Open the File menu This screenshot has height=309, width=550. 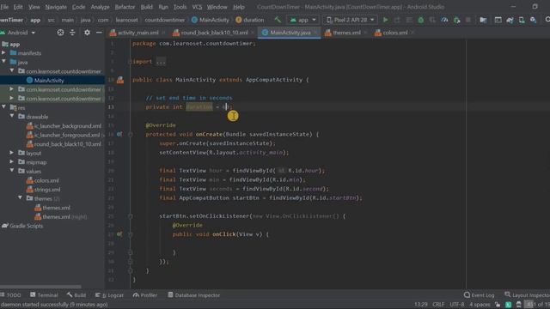pos(4,7)
